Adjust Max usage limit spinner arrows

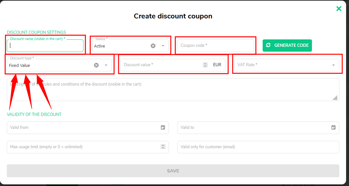163,147
